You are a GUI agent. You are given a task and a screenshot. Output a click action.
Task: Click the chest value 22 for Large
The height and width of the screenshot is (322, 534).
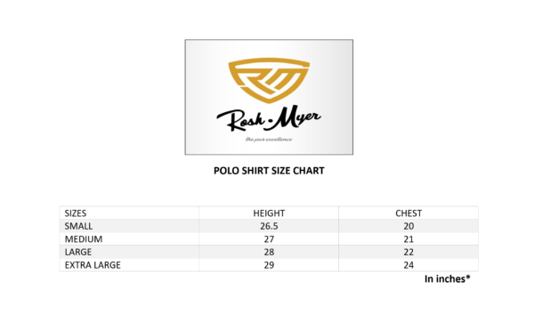[x=409, y=253]
